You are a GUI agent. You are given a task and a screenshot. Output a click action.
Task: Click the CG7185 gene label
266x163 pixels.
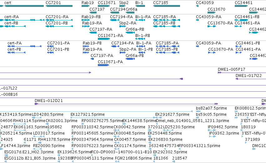click(161, 3)
